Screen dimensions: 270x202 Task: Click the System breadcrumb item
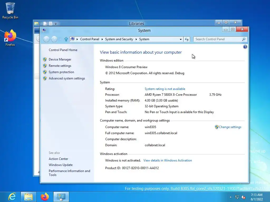(144, 39)
